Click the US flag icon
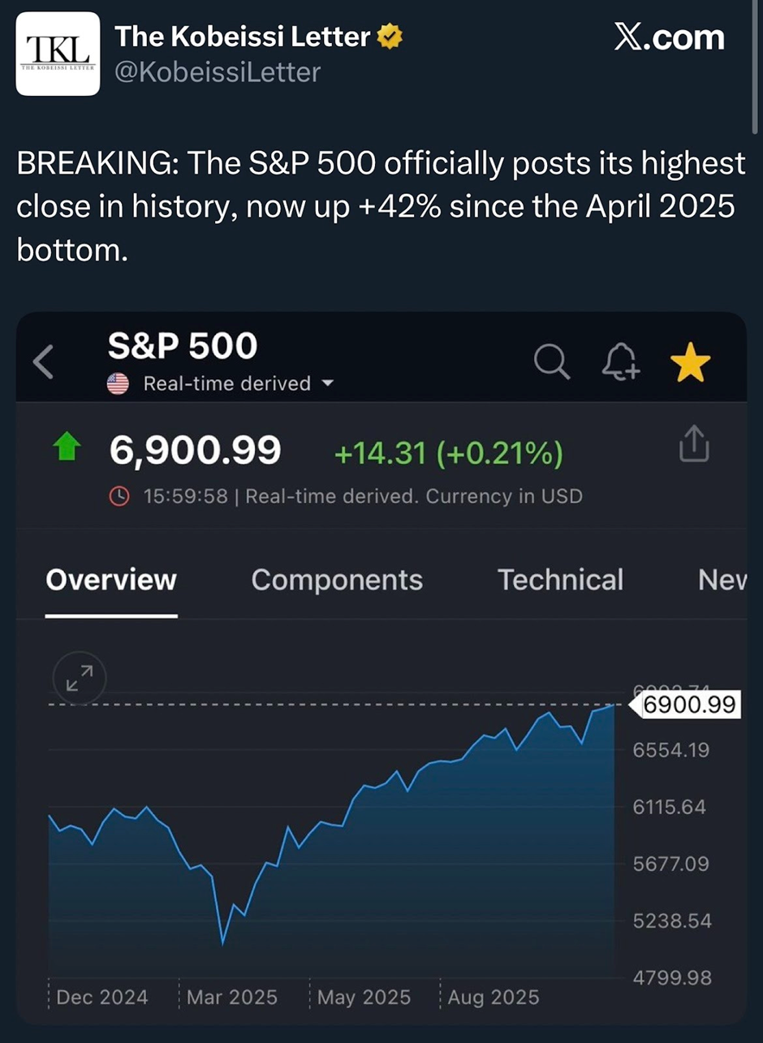 119,384
